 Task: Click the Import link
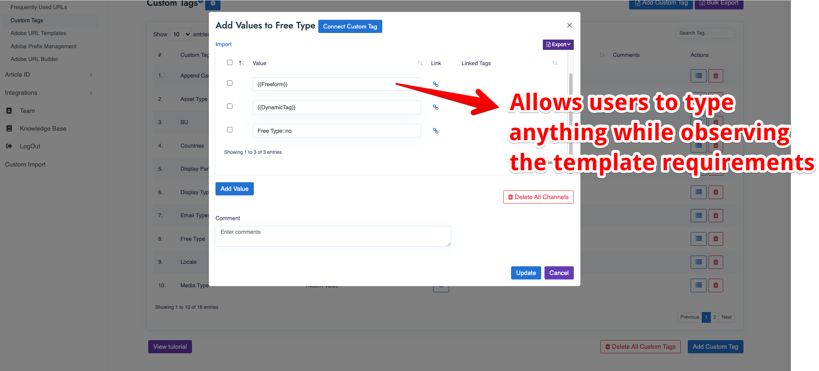click(223, 44)
